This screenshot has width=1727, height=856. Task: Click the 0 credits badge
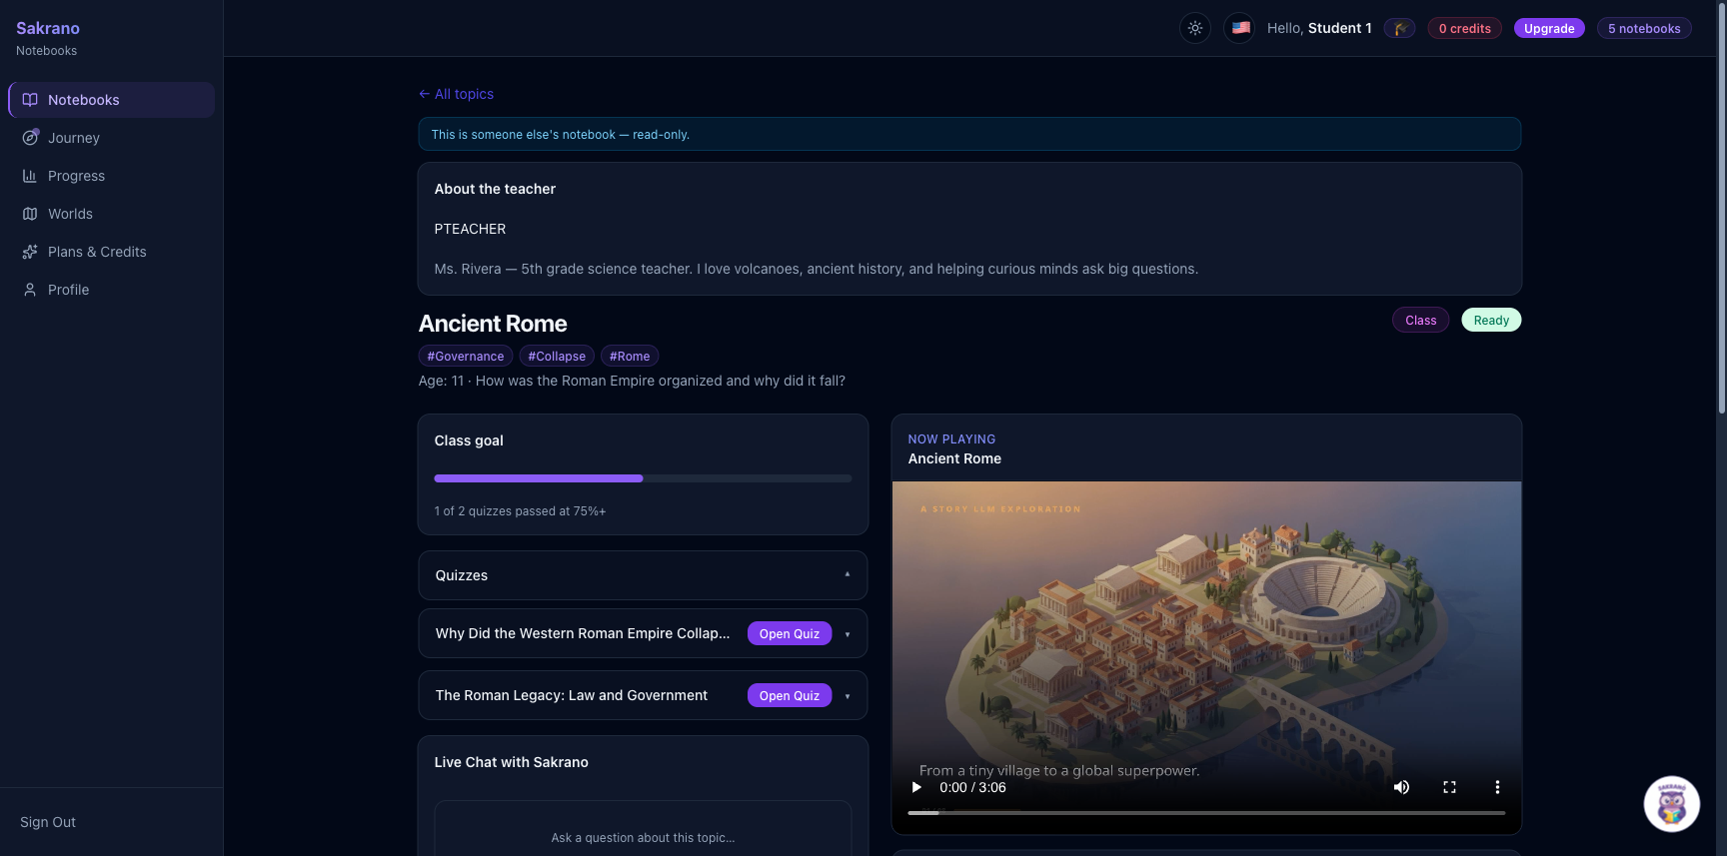(1464, 28)
